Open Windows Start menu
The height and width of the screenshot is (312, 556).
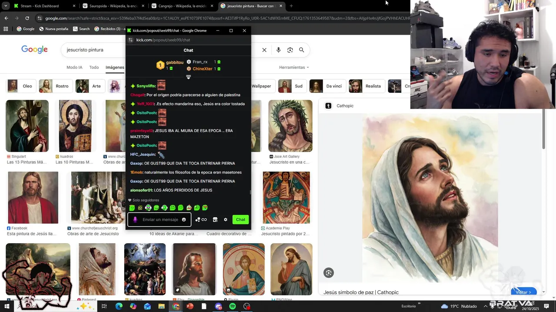point(7,306)
